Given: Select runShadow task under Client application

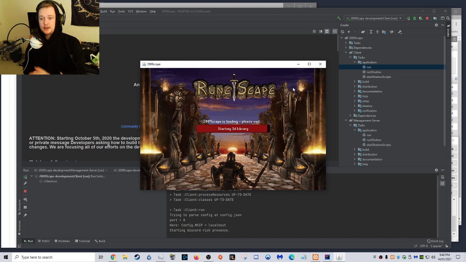Looking at the screenshot, I should [374, 72].
